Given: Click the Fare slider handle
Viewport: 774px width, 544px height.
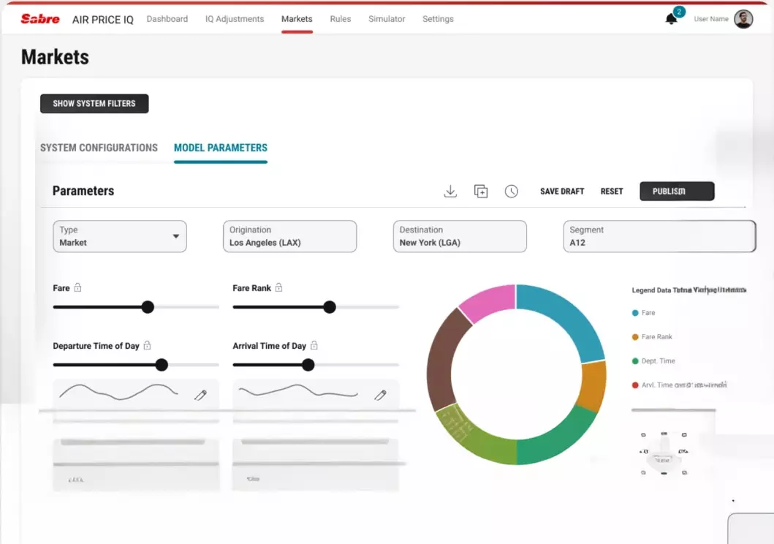Looking at the screenshot, I should [148, 307].
